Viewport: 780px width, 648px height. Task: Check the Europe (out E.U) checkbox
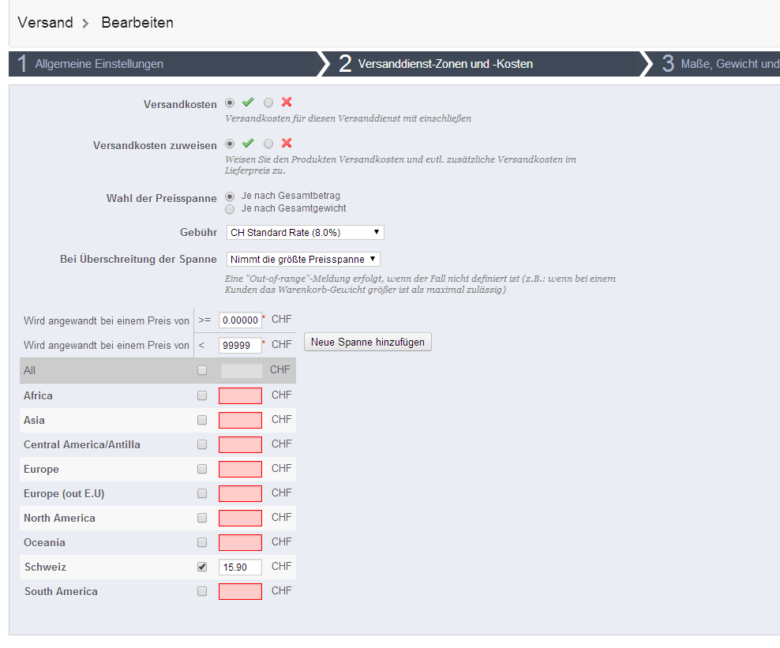click(x=202, y=493)
